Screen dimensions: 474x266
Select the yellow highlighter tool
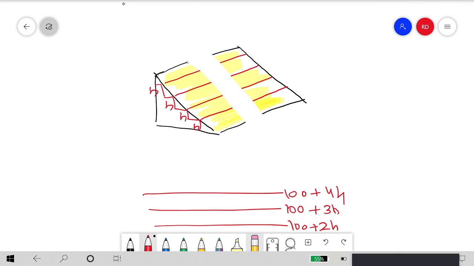pos(237,244)
